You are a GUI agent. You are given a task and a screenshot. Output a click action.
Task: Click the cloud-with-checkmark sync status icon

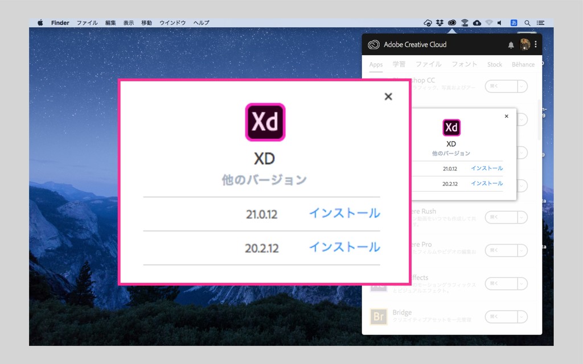coord(428,23)
